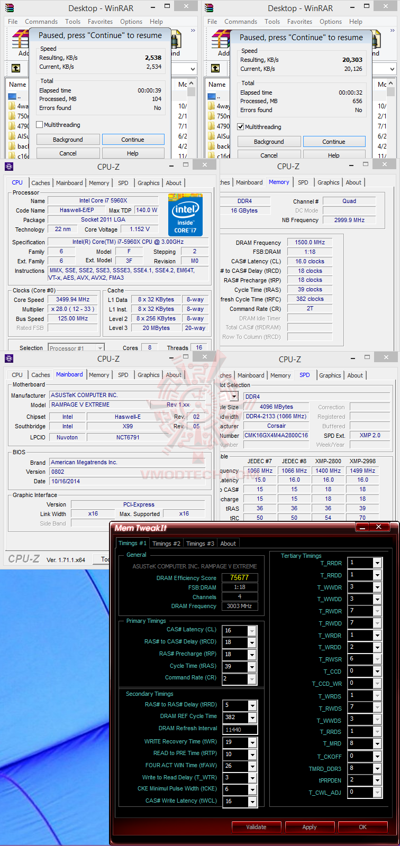The width and height of the screenshot is (400, 846).
Task: Open the T_WWDR tertiary timing dropdown
Action: pyautogui.click(x=377, y=587)
